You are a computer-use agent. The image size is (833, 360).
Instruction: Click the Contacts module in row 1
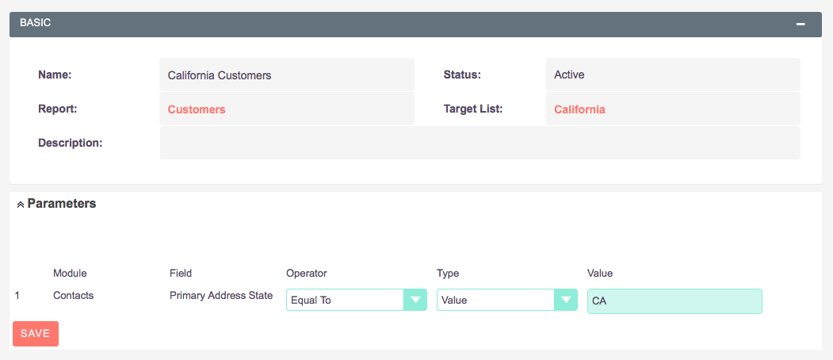pos(73,296)
